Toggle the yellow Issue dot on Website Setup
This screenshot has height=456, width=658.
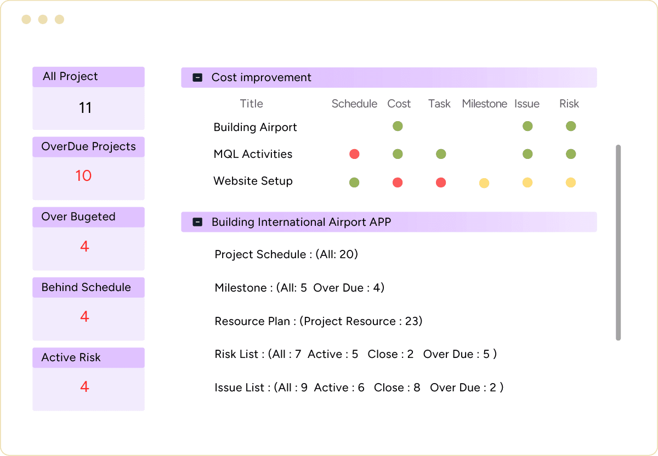click(527, 183)
